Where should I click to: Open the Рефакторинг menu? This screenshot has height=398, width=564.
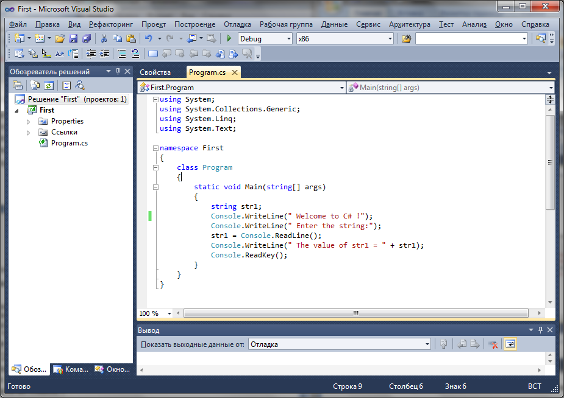point(111,24)
